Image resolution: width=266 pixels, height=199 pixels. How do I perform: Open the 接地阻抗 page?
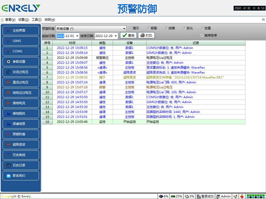click(x=21, y=114)
